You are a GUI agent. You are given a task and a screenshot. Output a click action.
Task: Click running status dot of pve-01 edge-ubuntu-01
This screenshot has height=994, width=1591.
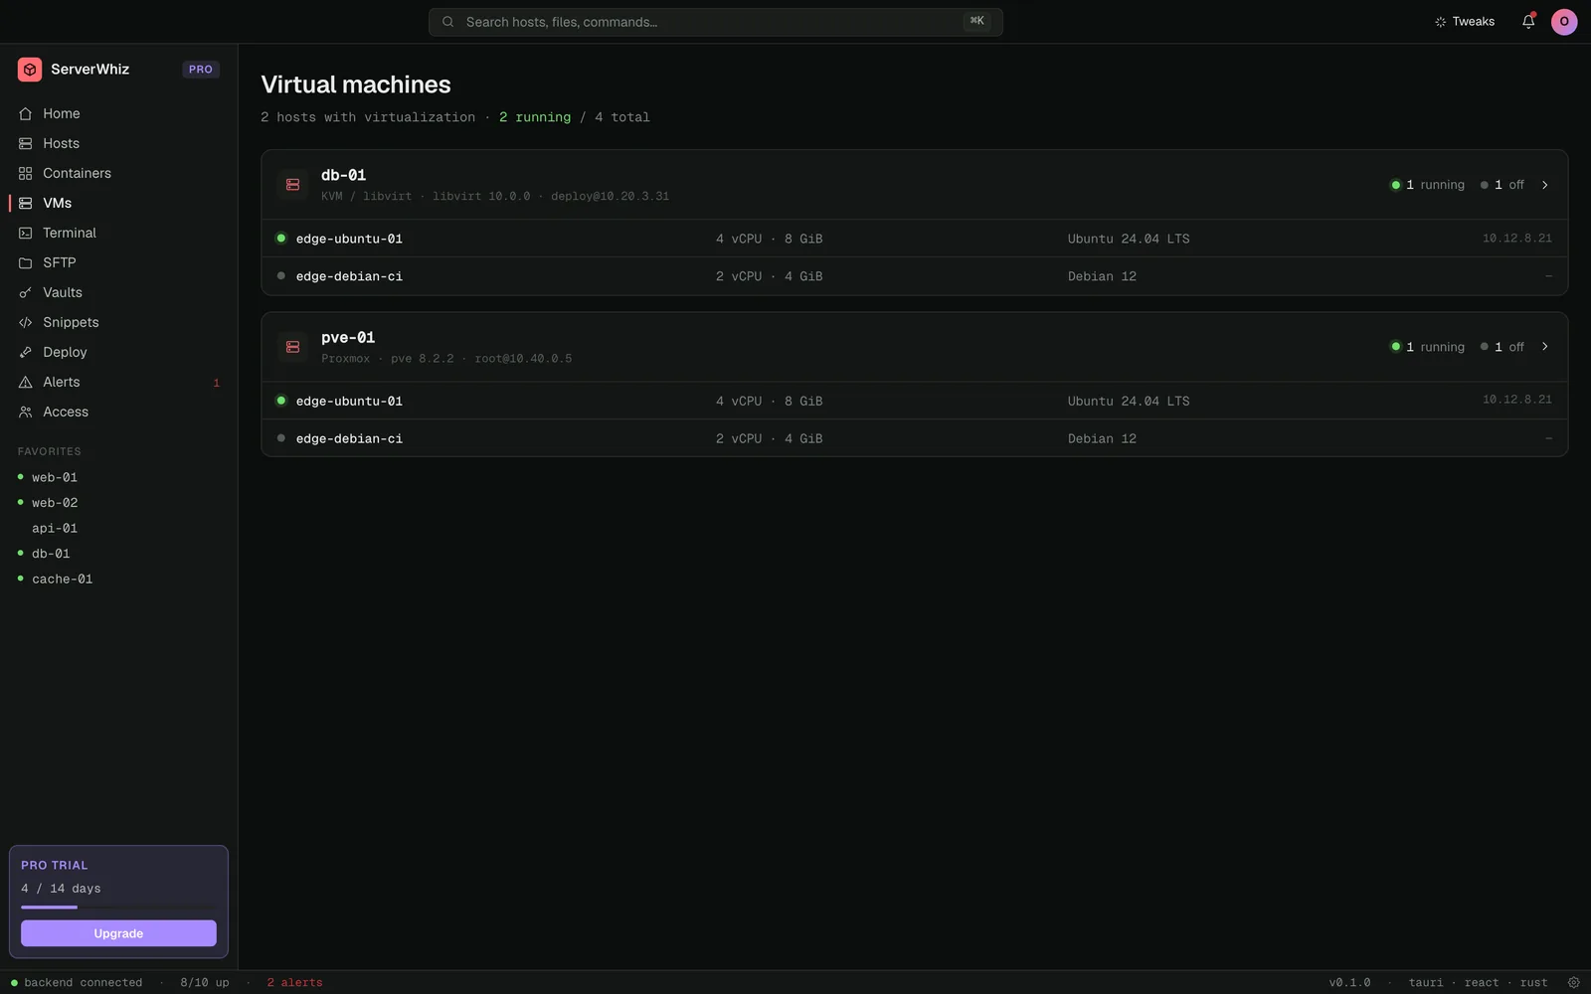pos(281,401)
